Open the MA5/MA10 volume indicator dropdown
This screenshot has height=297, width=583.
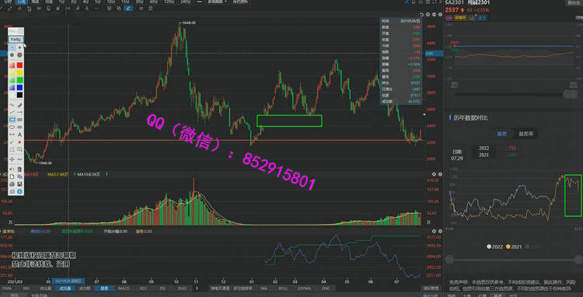tap(107, 174)
